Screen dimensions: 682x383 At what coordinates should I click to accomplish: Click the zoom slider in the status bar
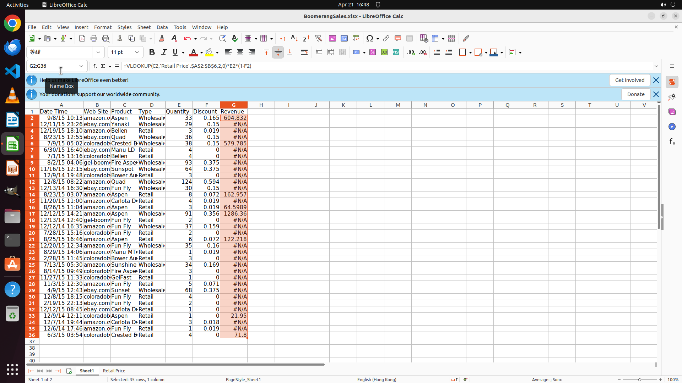coord(639,379)
